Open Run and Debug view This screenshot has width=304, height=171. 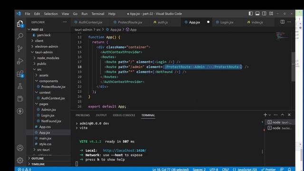[x=20, y=61]
